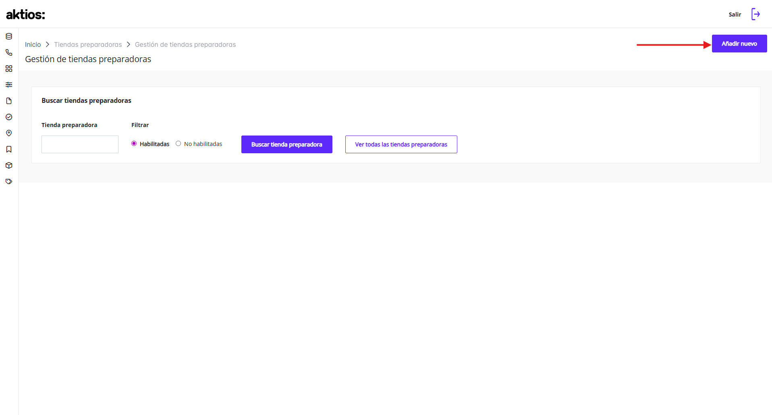Click the Tienda preparadora field label
Viewport: 772px width, 415px height.
point(69,125)
